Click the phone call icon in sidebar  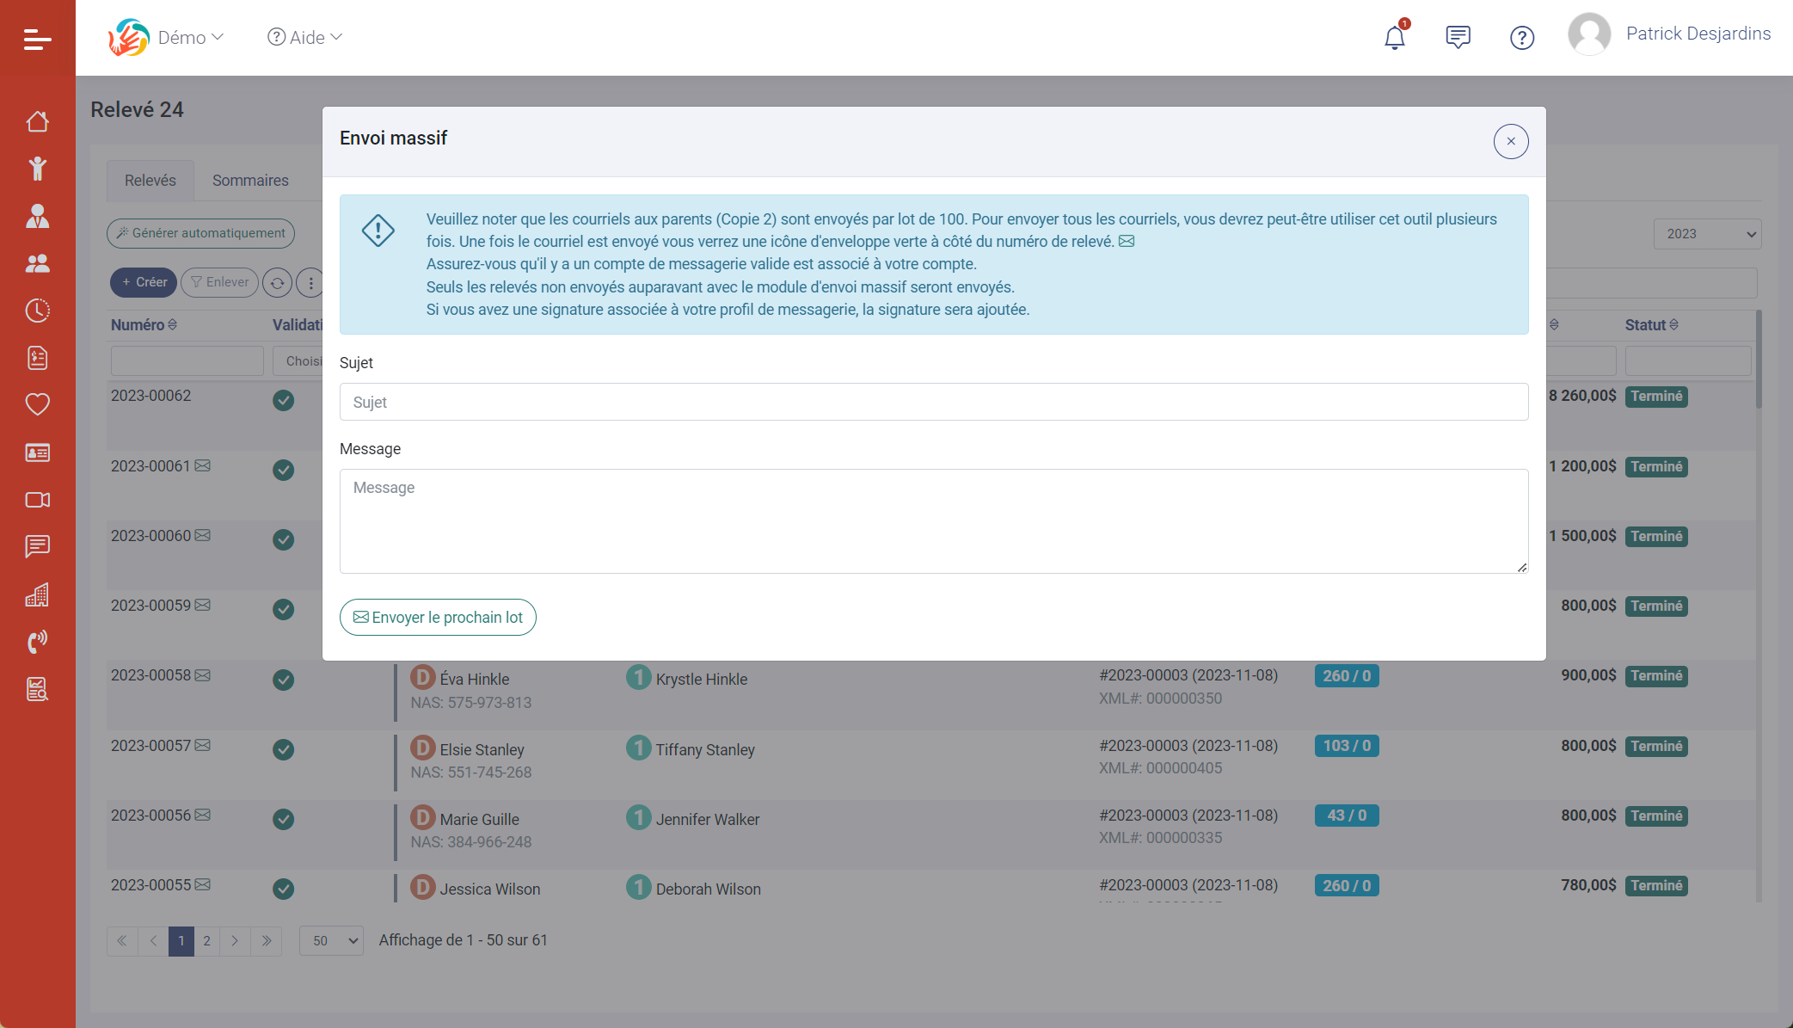pos(37,642)
